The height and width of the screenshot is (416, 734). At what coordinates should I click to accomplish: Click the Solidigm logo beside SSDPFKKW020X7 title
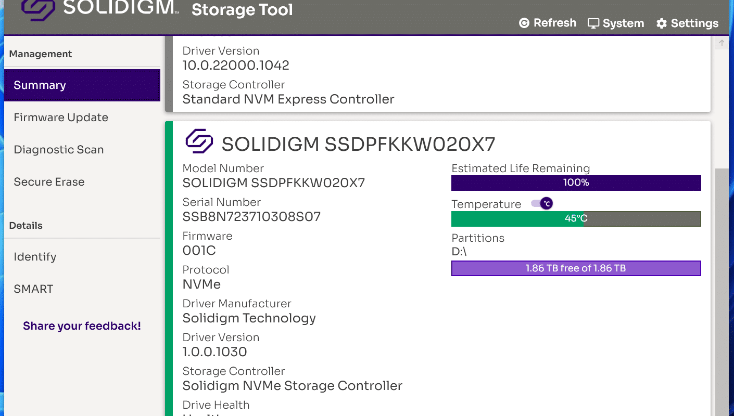tap(199, 141)
